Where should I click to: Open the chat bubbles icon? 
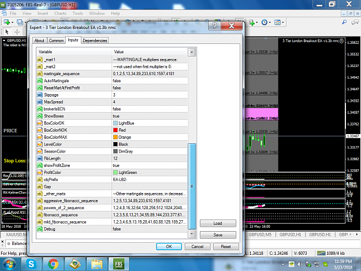(x=355, y=22)
